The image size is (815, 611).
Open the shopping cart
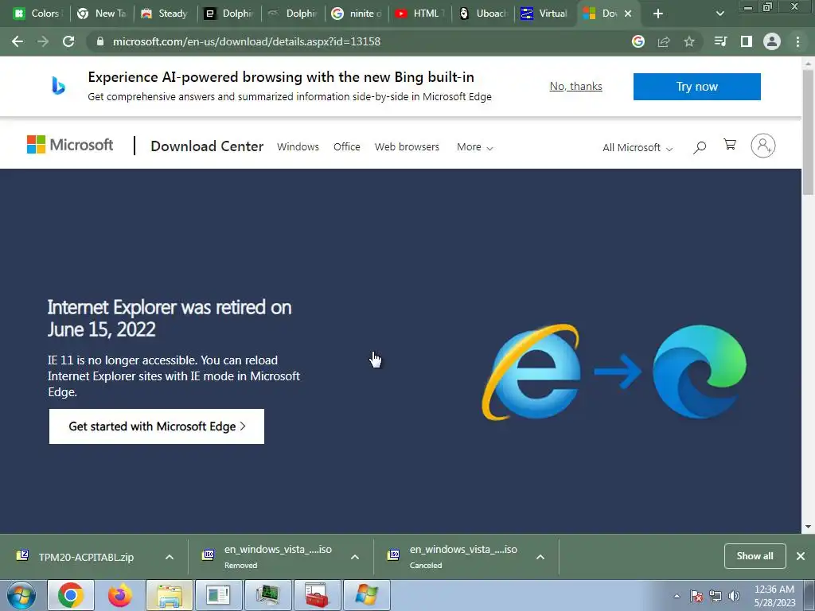730,145
